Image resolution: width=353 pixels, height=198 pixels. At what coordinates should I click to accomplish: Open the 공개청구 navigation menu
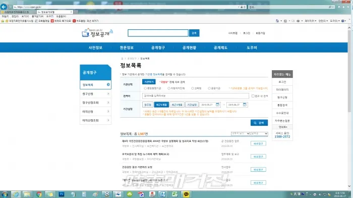[158, 47]
